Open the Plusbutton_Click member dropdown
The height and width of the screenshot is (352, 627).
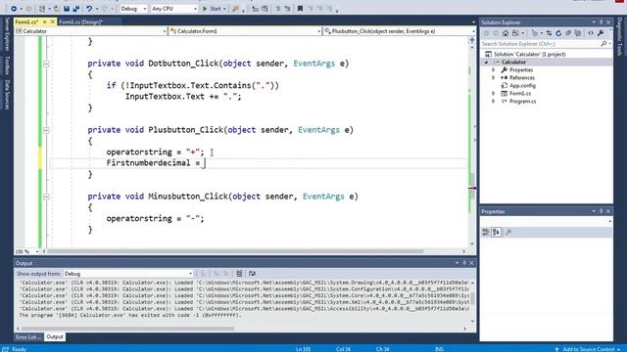click(x=400, y=30)
